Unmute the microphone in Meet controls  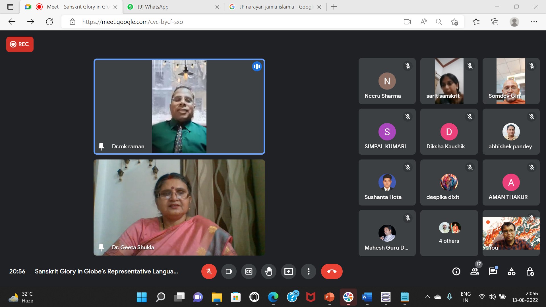click(209, 271)
